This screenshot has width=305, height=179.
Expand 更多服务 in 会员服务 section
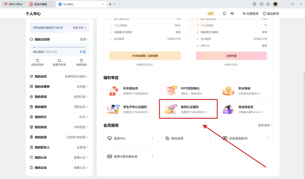pyautogui.click(x=265, y=125)
